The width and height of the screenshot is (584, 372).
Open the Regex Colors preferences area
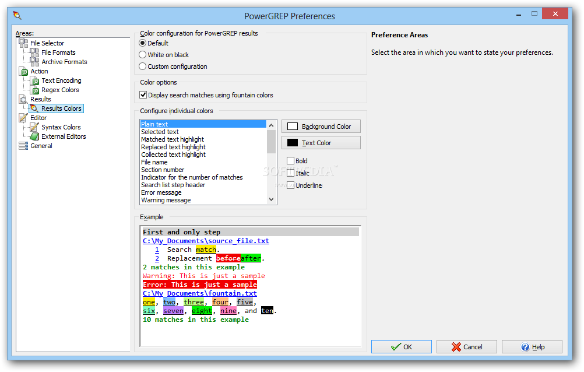click(61, 90)
